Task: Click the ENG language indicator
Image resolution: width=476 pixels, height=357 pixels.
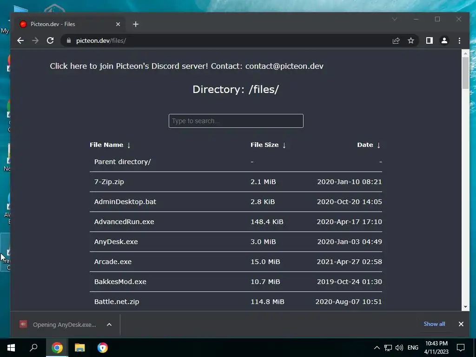Action: (413, 348)
